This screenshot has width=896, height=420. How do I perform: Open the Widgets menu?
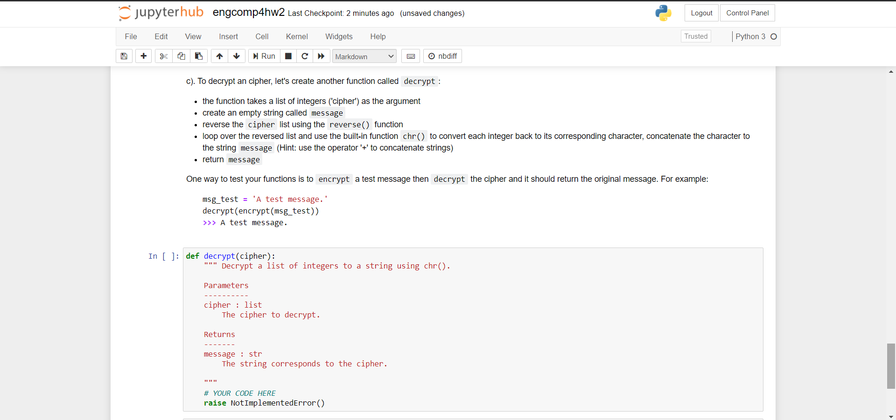339,36
